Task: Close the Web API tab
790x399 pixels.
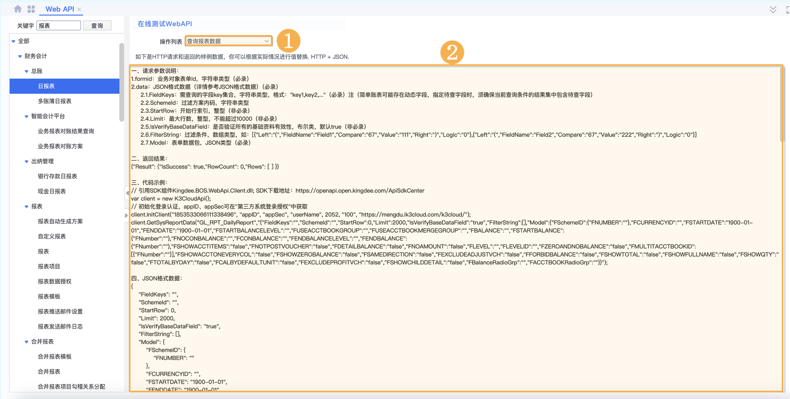Action: 79,9
